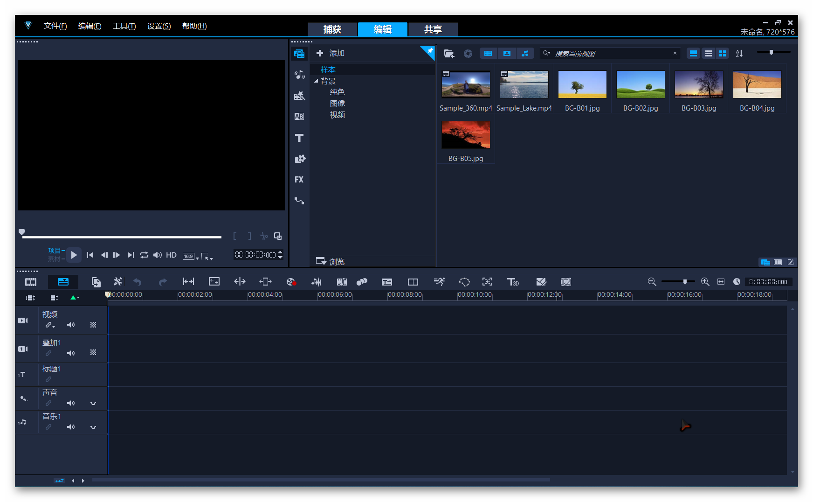The width and height of the screenshot is (813, 502).
Task: Zoom out the timeline
Action: tap(652, 282)
